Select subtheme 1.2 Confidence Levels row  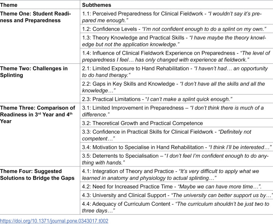[177, 29]
